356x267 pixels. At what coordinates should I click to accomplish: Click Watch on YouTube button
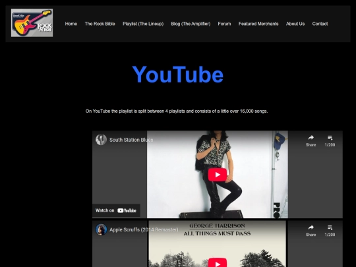pyautogui.click(x=116, y=210)
